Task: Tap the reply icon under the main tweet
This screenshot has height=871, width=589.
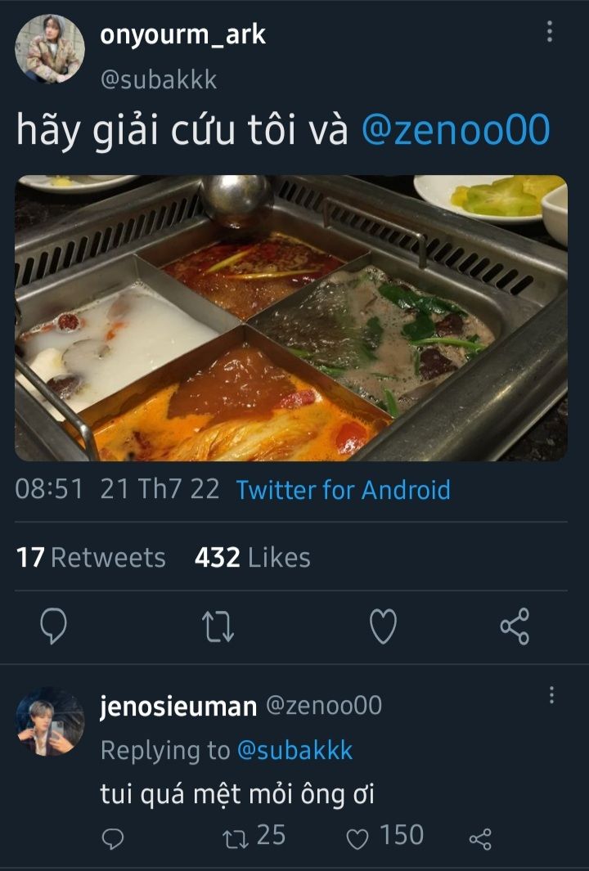Action: click(x=53, y=627)
